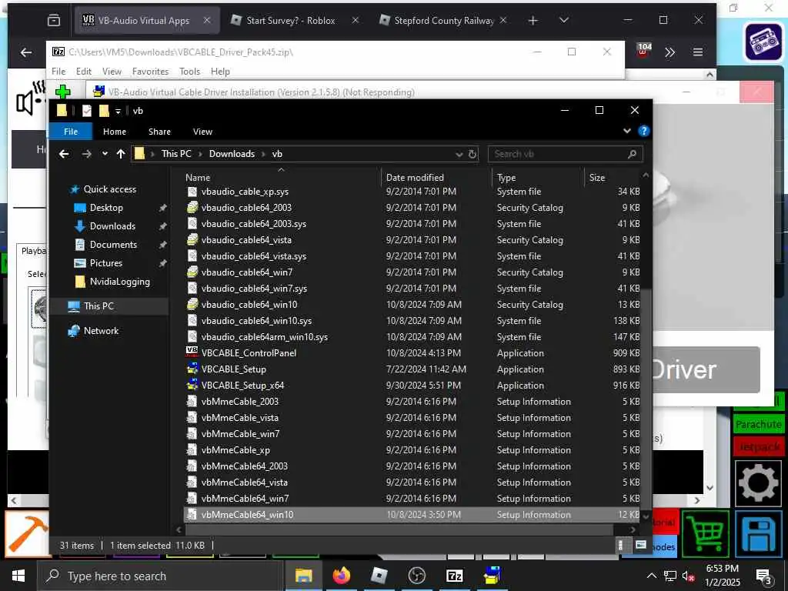Select vbaudio_cable64_win10.sys file
The height and width of the screenshot is (591, 788).
pyautogui.click(x=256, y=321)
